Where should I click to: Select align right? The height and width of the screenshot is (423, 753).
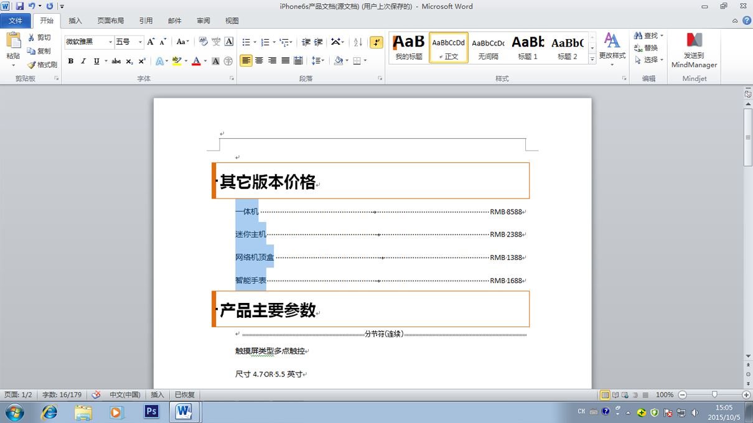(x=272, y=61)
